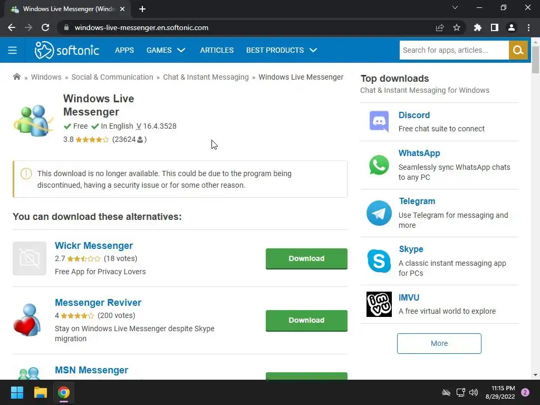The image size is (540, 405).
Task: Open the notification center badge
Action: [x=525, y=392]
